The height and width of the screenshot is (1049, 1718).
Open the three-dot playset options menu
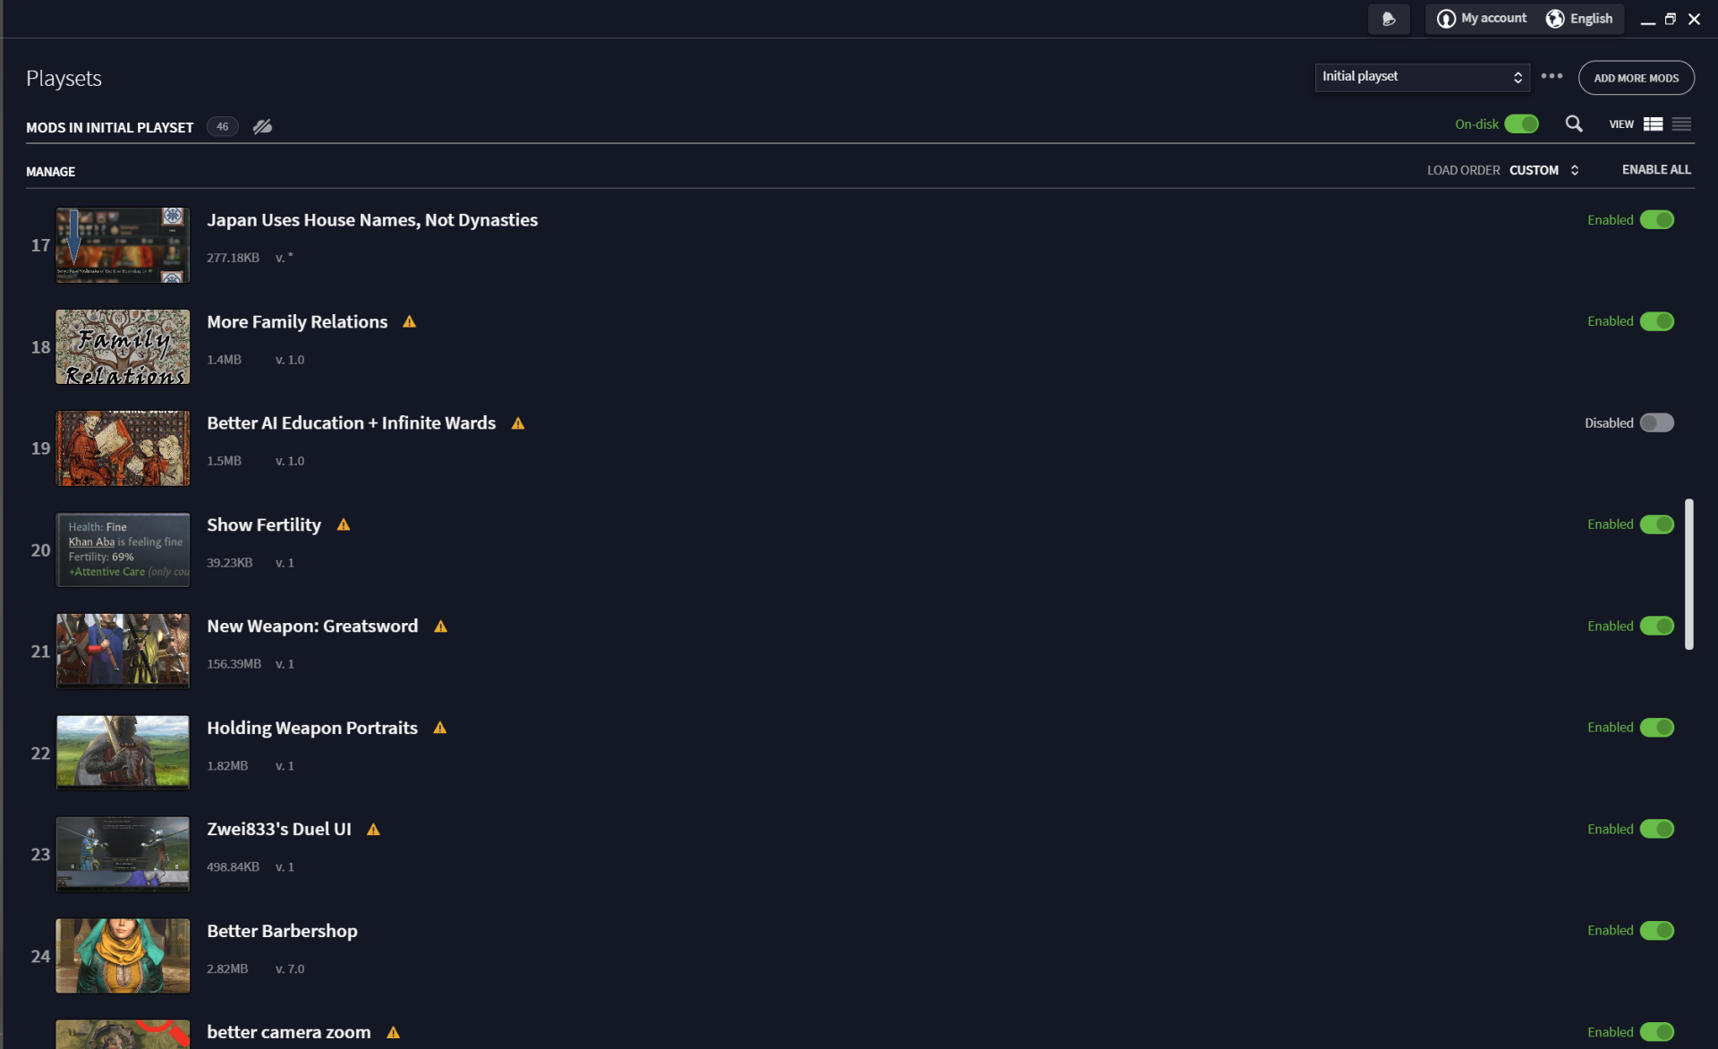click(1552, 76)
